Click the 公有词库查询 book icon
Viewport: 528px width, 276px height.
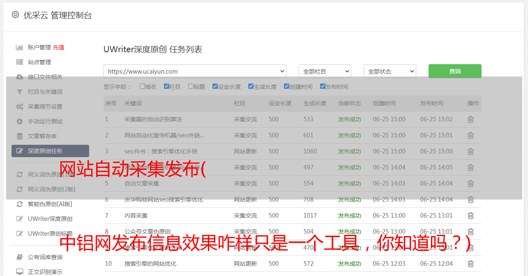point(19,257)
